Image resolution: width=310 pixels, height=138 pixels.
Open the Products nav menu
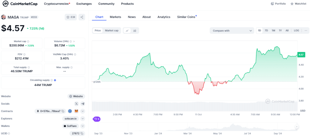127,4
